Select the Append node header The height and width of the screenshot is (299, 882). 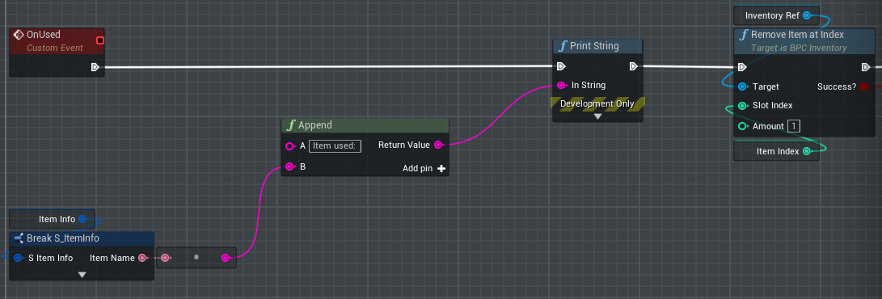coord(365,125)
